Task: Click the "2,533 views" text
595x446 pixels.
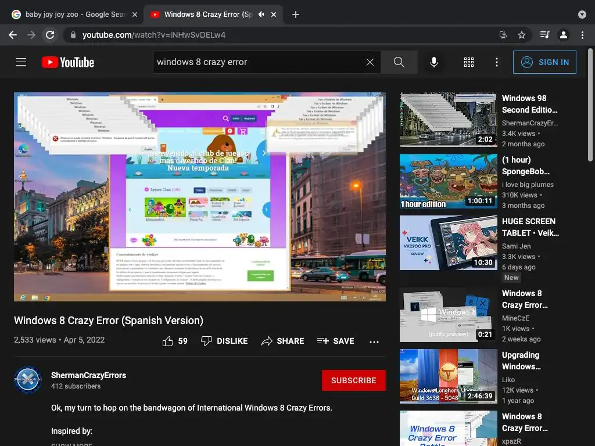Action: point(35,340)
